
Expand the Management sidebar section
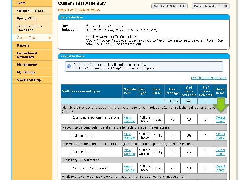[x=32, y=65]
